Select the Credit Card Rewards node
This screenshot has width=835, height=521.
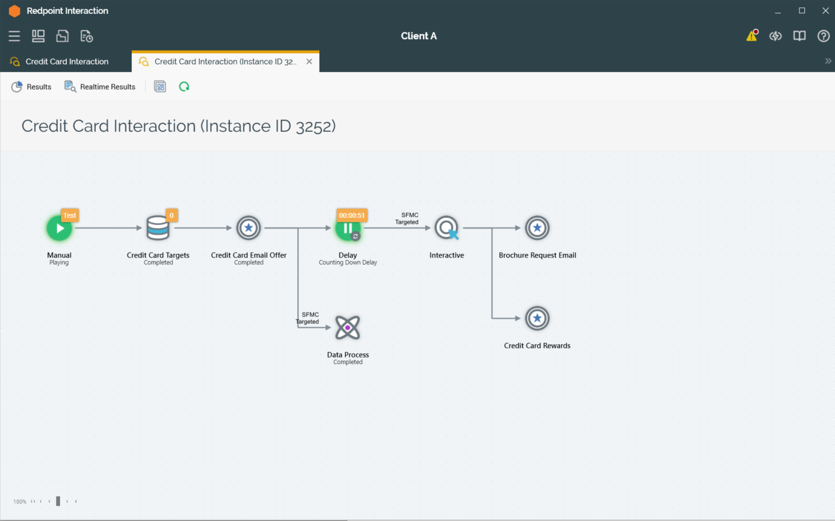tap(537, 319)
